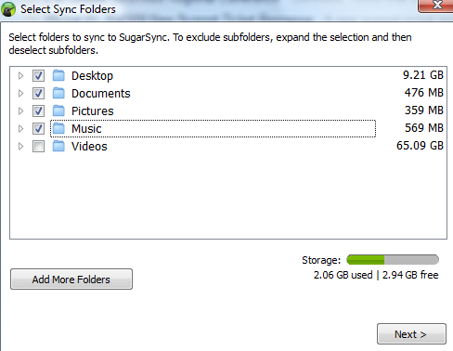The image size is (453, 351).
Task: Expand the Desktop folder tree
Action: click(x=20, y=75)
